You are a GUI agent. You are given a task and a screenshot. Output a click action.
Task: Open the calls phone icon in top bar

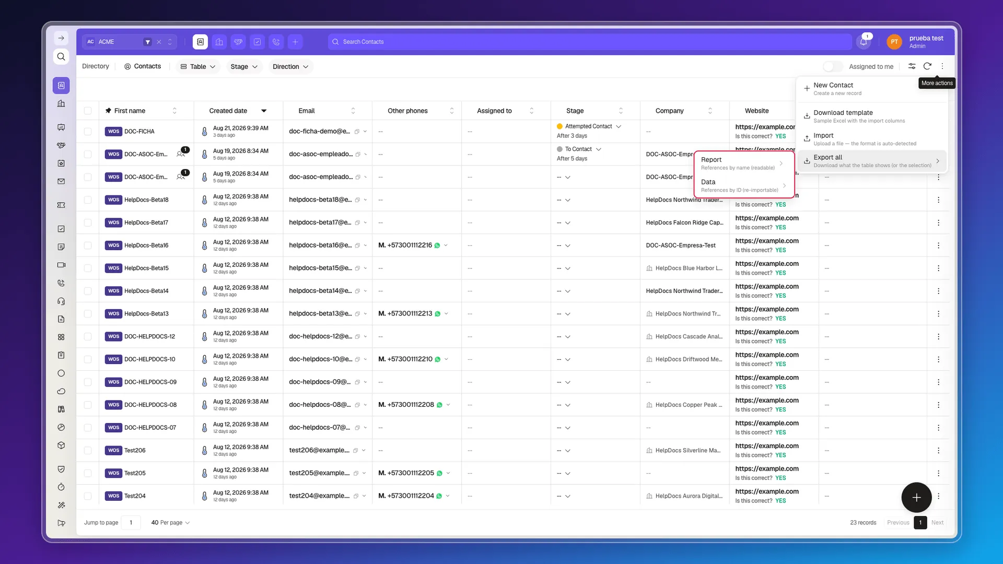[x=276, y=42]
